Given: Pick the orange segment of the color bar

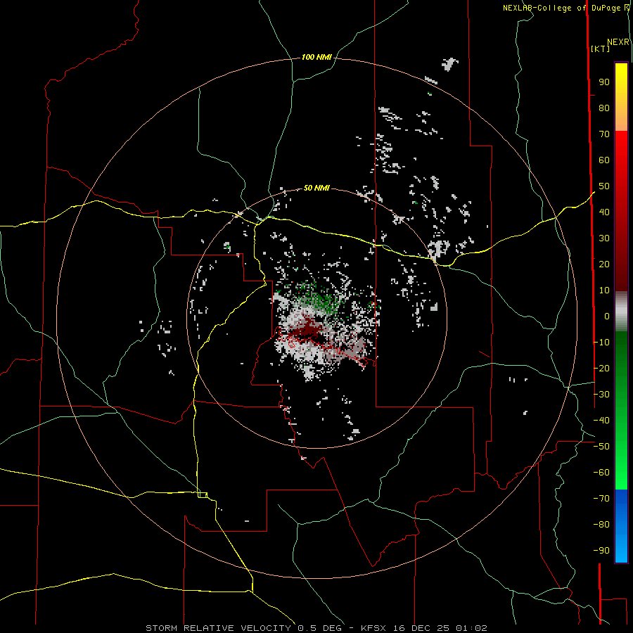Looking at the screenshot, I should (x=621, y=120).
